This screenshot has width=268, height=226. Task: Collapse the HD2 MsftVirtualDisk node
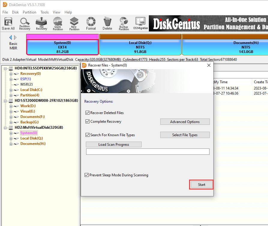tap(6, 128)
